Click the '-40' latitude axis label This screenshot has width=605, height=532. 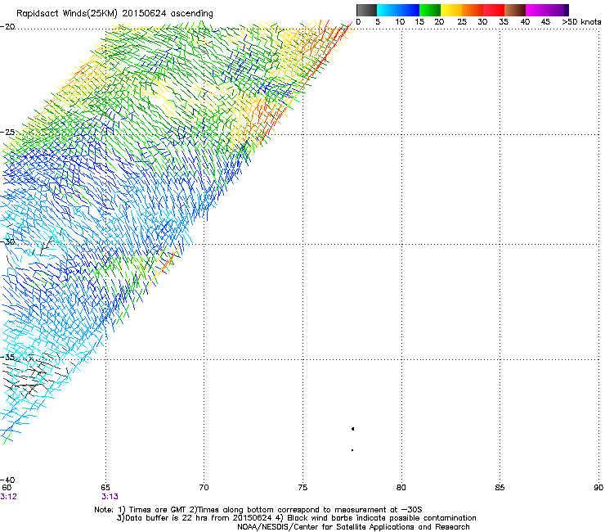[7, 480]
